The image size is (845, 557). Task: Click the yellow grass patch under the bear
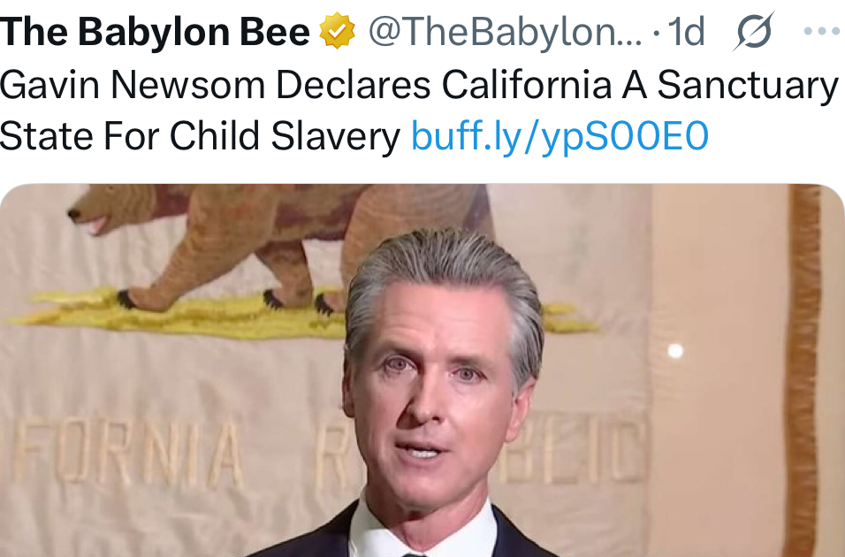point(178,316)
